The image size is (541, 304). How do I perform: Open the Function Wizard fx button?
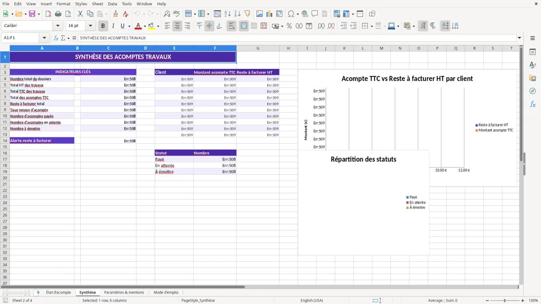coord(56,38)
